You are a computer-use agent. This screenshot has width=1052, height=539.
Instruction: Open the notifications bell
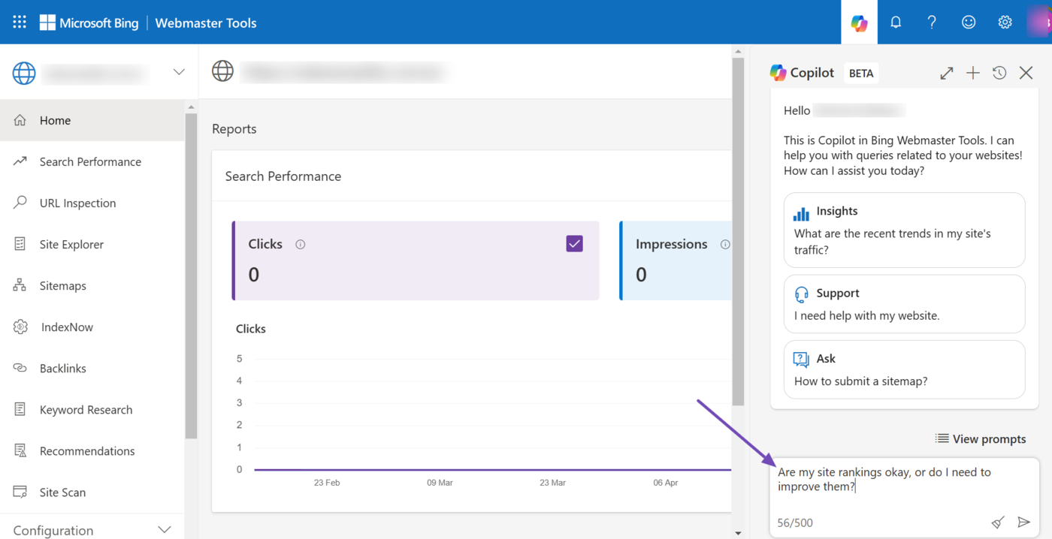[896, 23]
